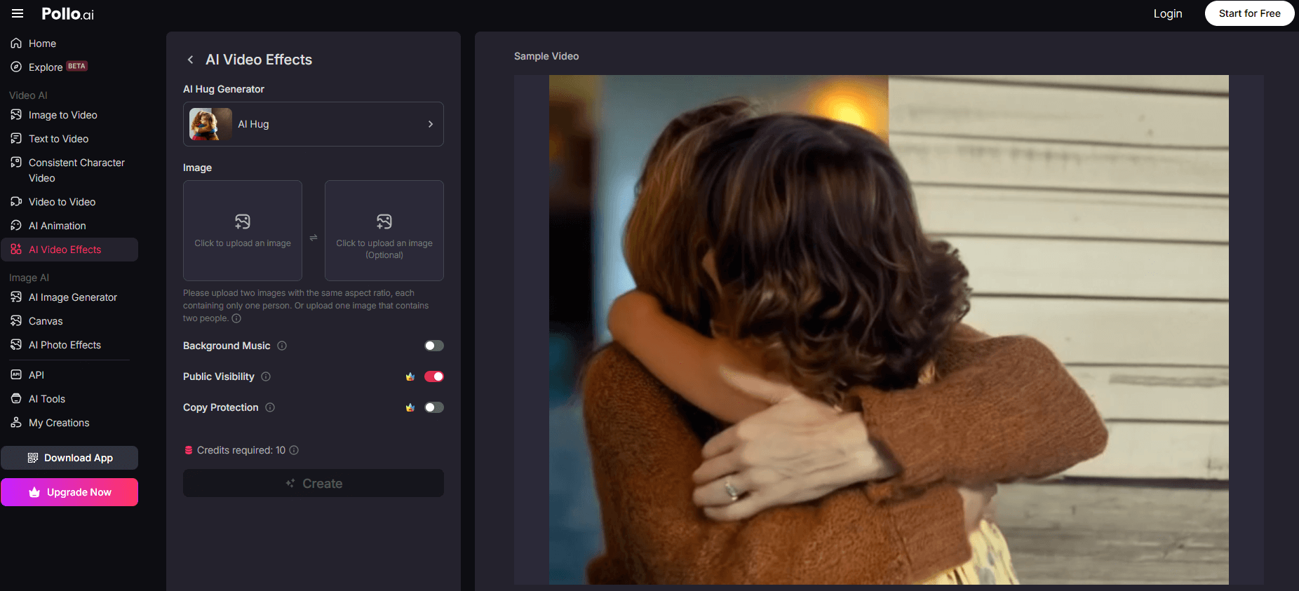The height and width of the screenshot is (591, 1299).
Task: Go back using the arrow beside AI Video Effects
Action: pos(190,60)
